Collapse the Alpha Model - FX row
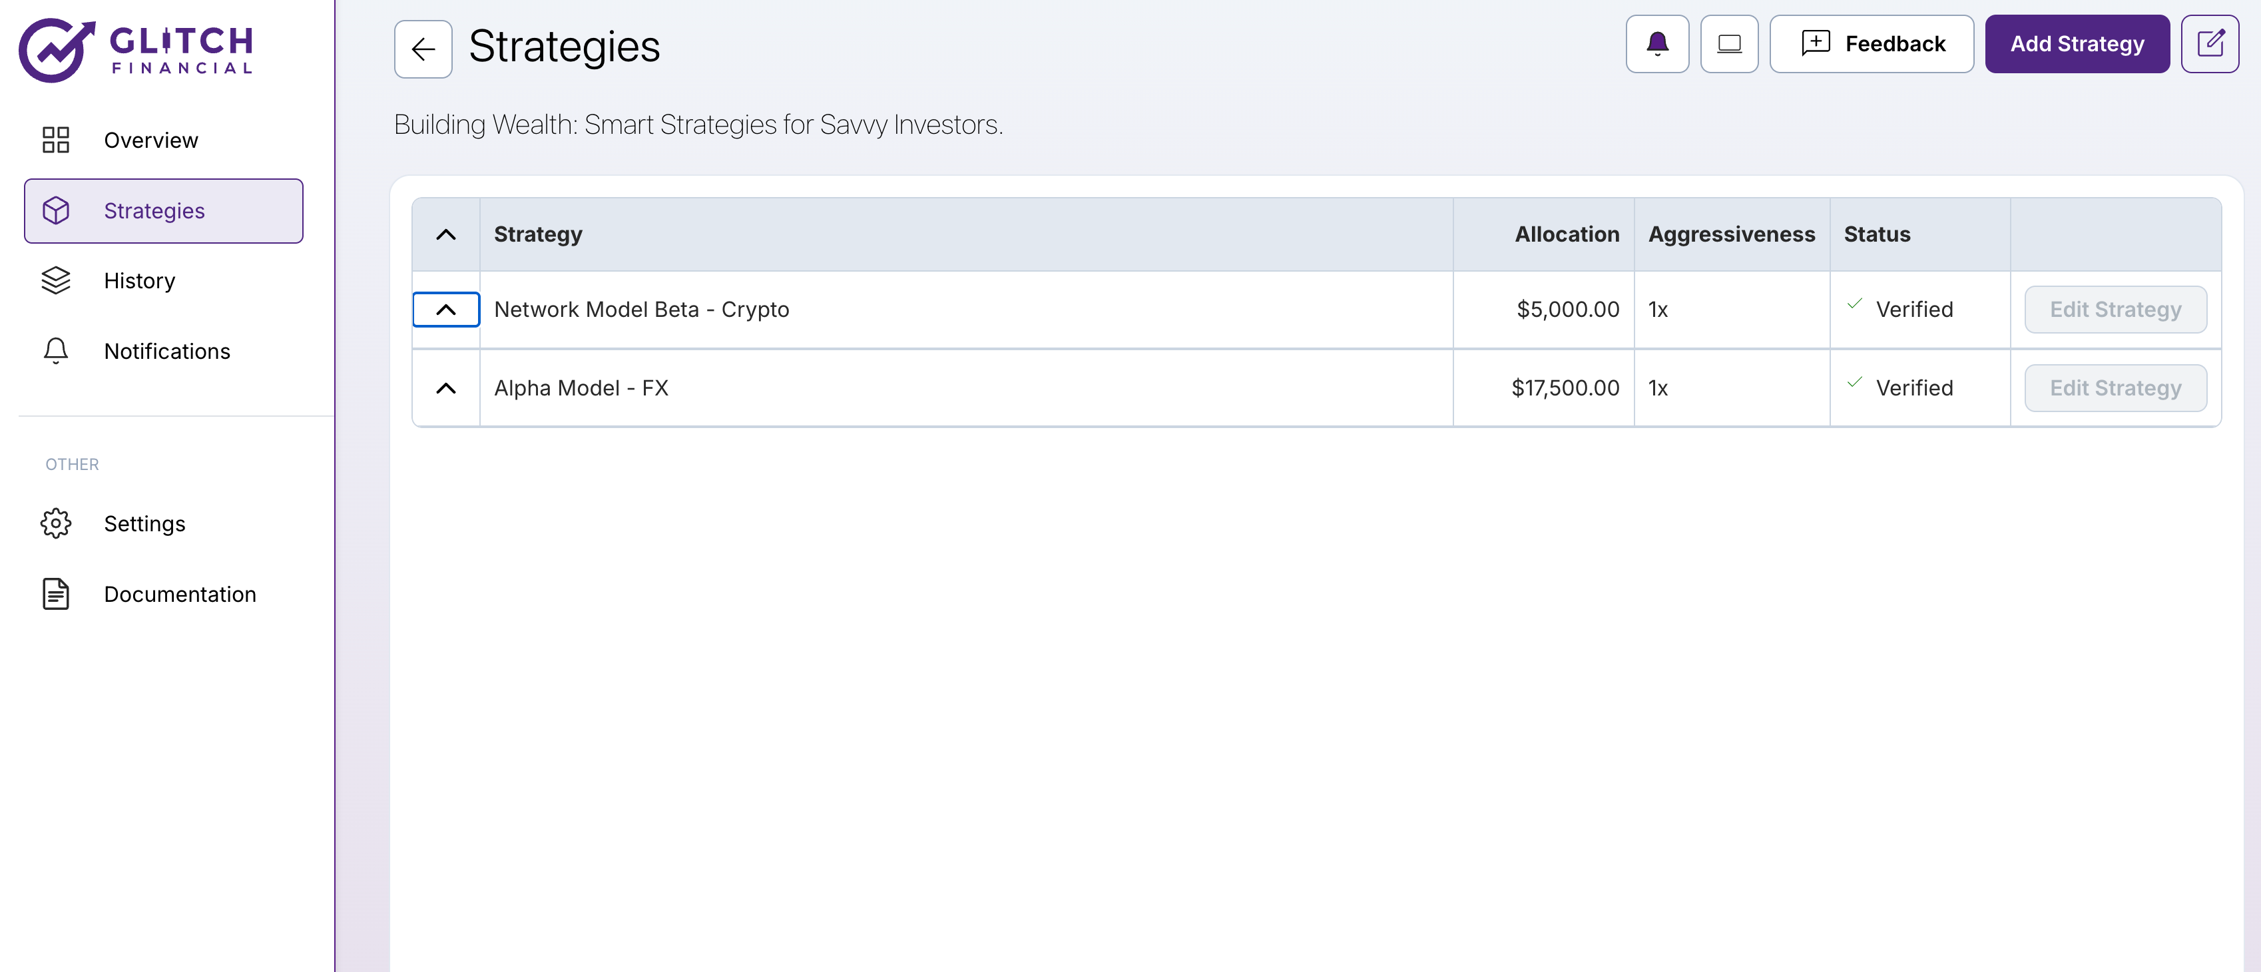The height and width of the screenshot is (972, 2261). [x=446, y=388]
